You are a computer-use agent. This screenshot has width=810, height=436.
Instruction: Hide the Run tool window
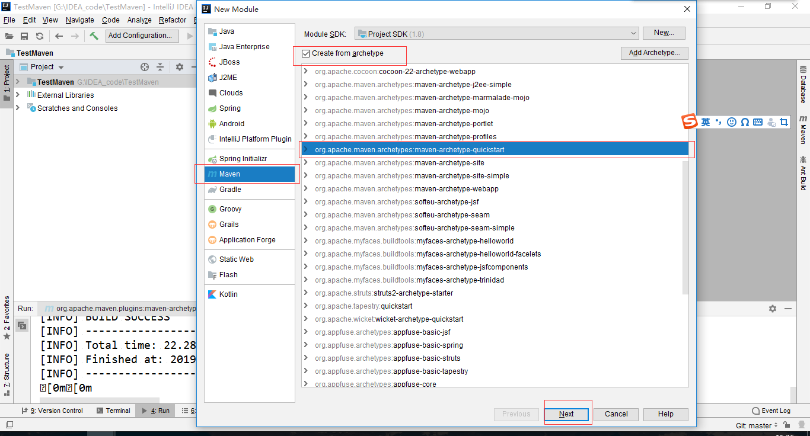click(x=788, y=309)
